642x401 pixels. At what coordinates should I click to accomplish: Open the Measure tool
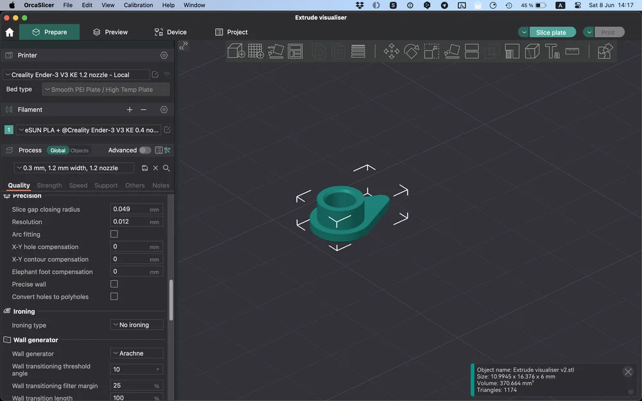point(572,51)
